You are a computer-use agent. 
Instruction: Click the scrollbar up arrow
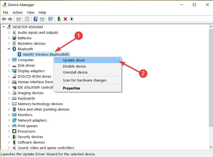(x=211, y=27)
